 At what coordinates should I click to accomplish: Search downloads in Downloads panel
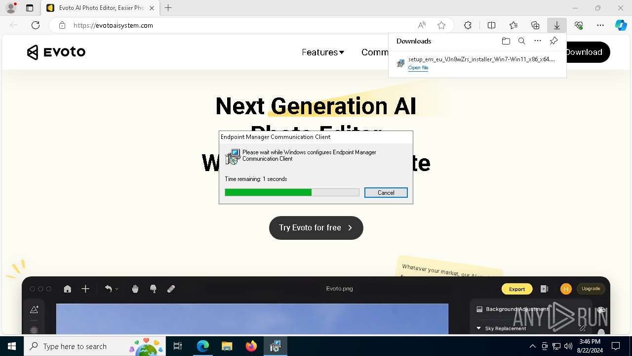pyautogui.click(x=521, y=41)
